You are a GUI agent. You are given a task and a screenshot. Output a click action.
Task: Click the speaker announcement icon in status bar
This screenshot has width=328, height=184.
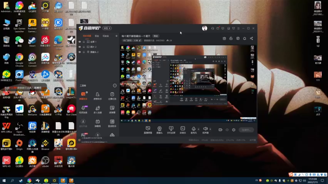[80, 140]
